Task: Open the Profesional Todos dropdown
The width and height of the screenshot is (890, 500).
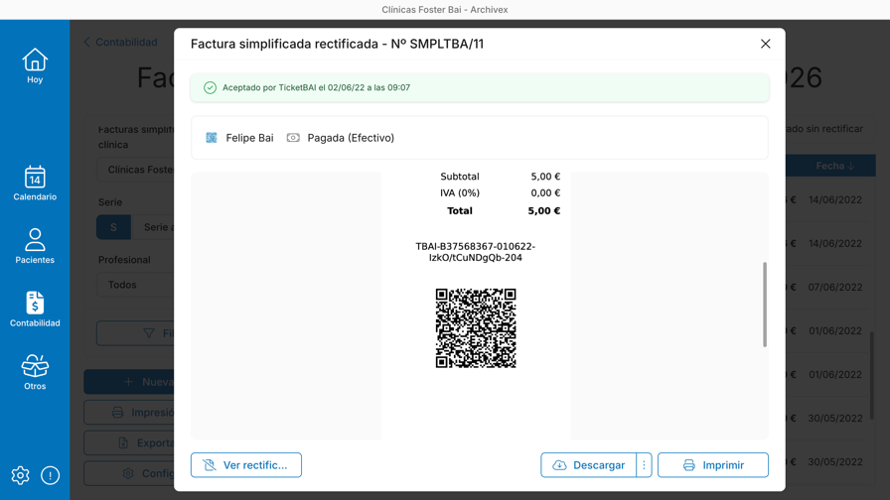Action: (136, 285)
